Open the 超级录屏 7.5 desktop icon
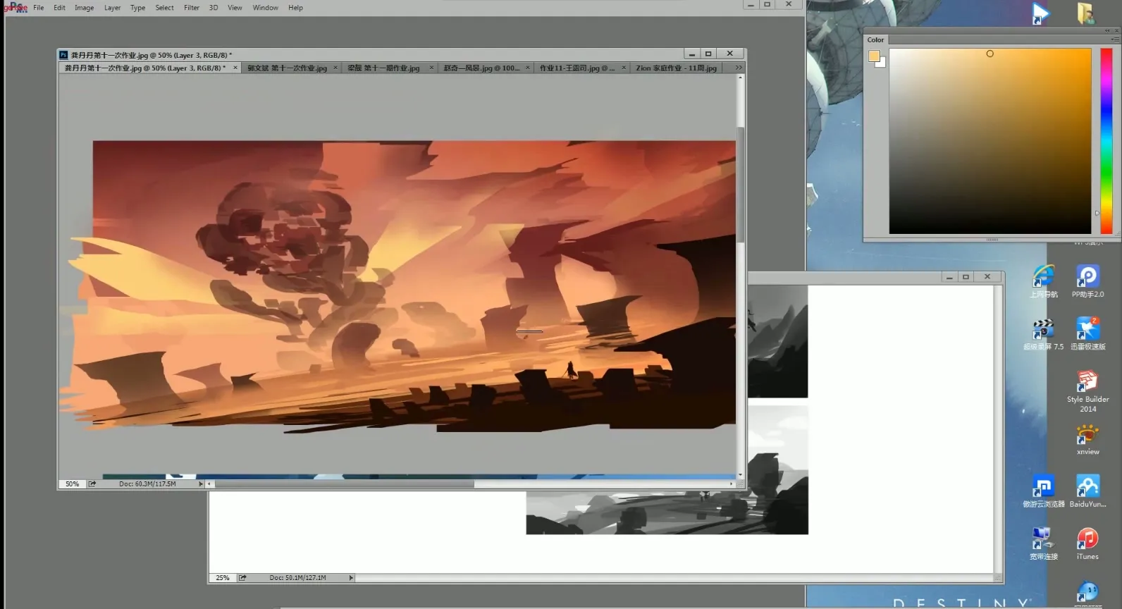The width and height of the screenshot is (1122, 609). coord(1043,334)
